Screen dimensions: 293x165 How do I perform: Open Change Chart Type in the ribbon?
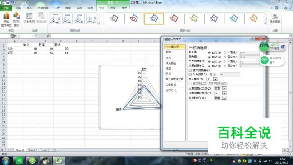tap(6, 19)
